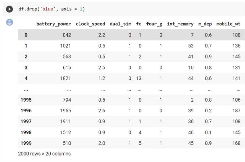This screenshot has height=162, width=245.
Task: Click the mobile_wt column header
Action: [x=228, y=24]
